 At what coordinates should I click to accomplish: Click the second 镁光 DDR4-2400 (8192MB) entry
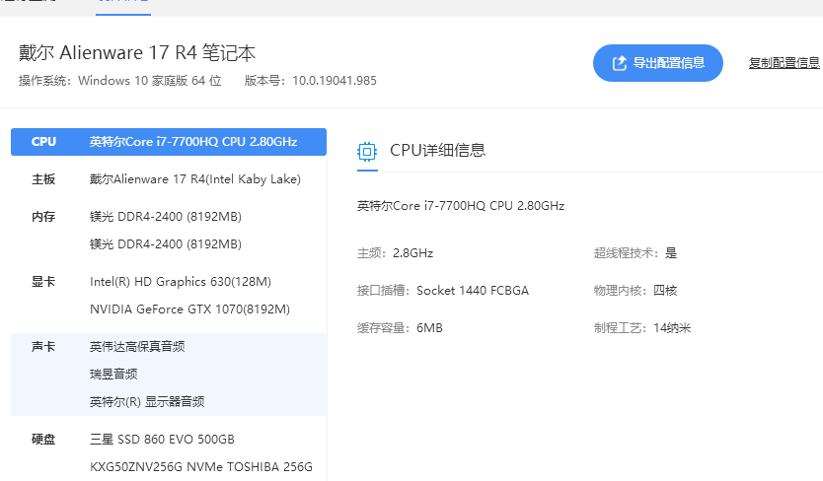[x=166, y=243]
